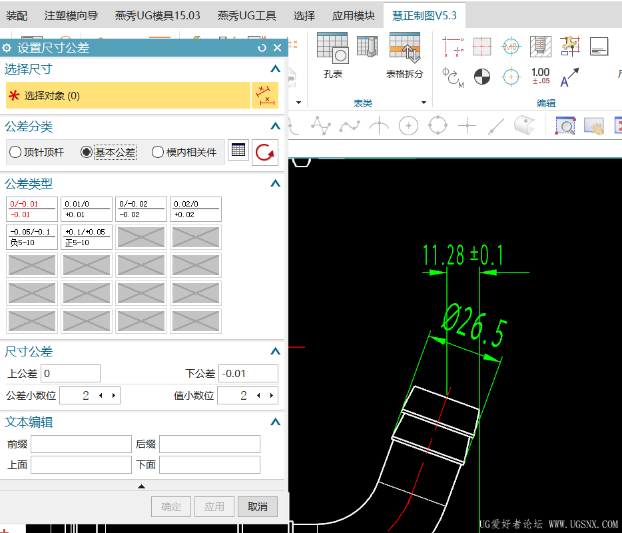Click the 表格拆分 table split icon
622x533 pixels.
404,49
